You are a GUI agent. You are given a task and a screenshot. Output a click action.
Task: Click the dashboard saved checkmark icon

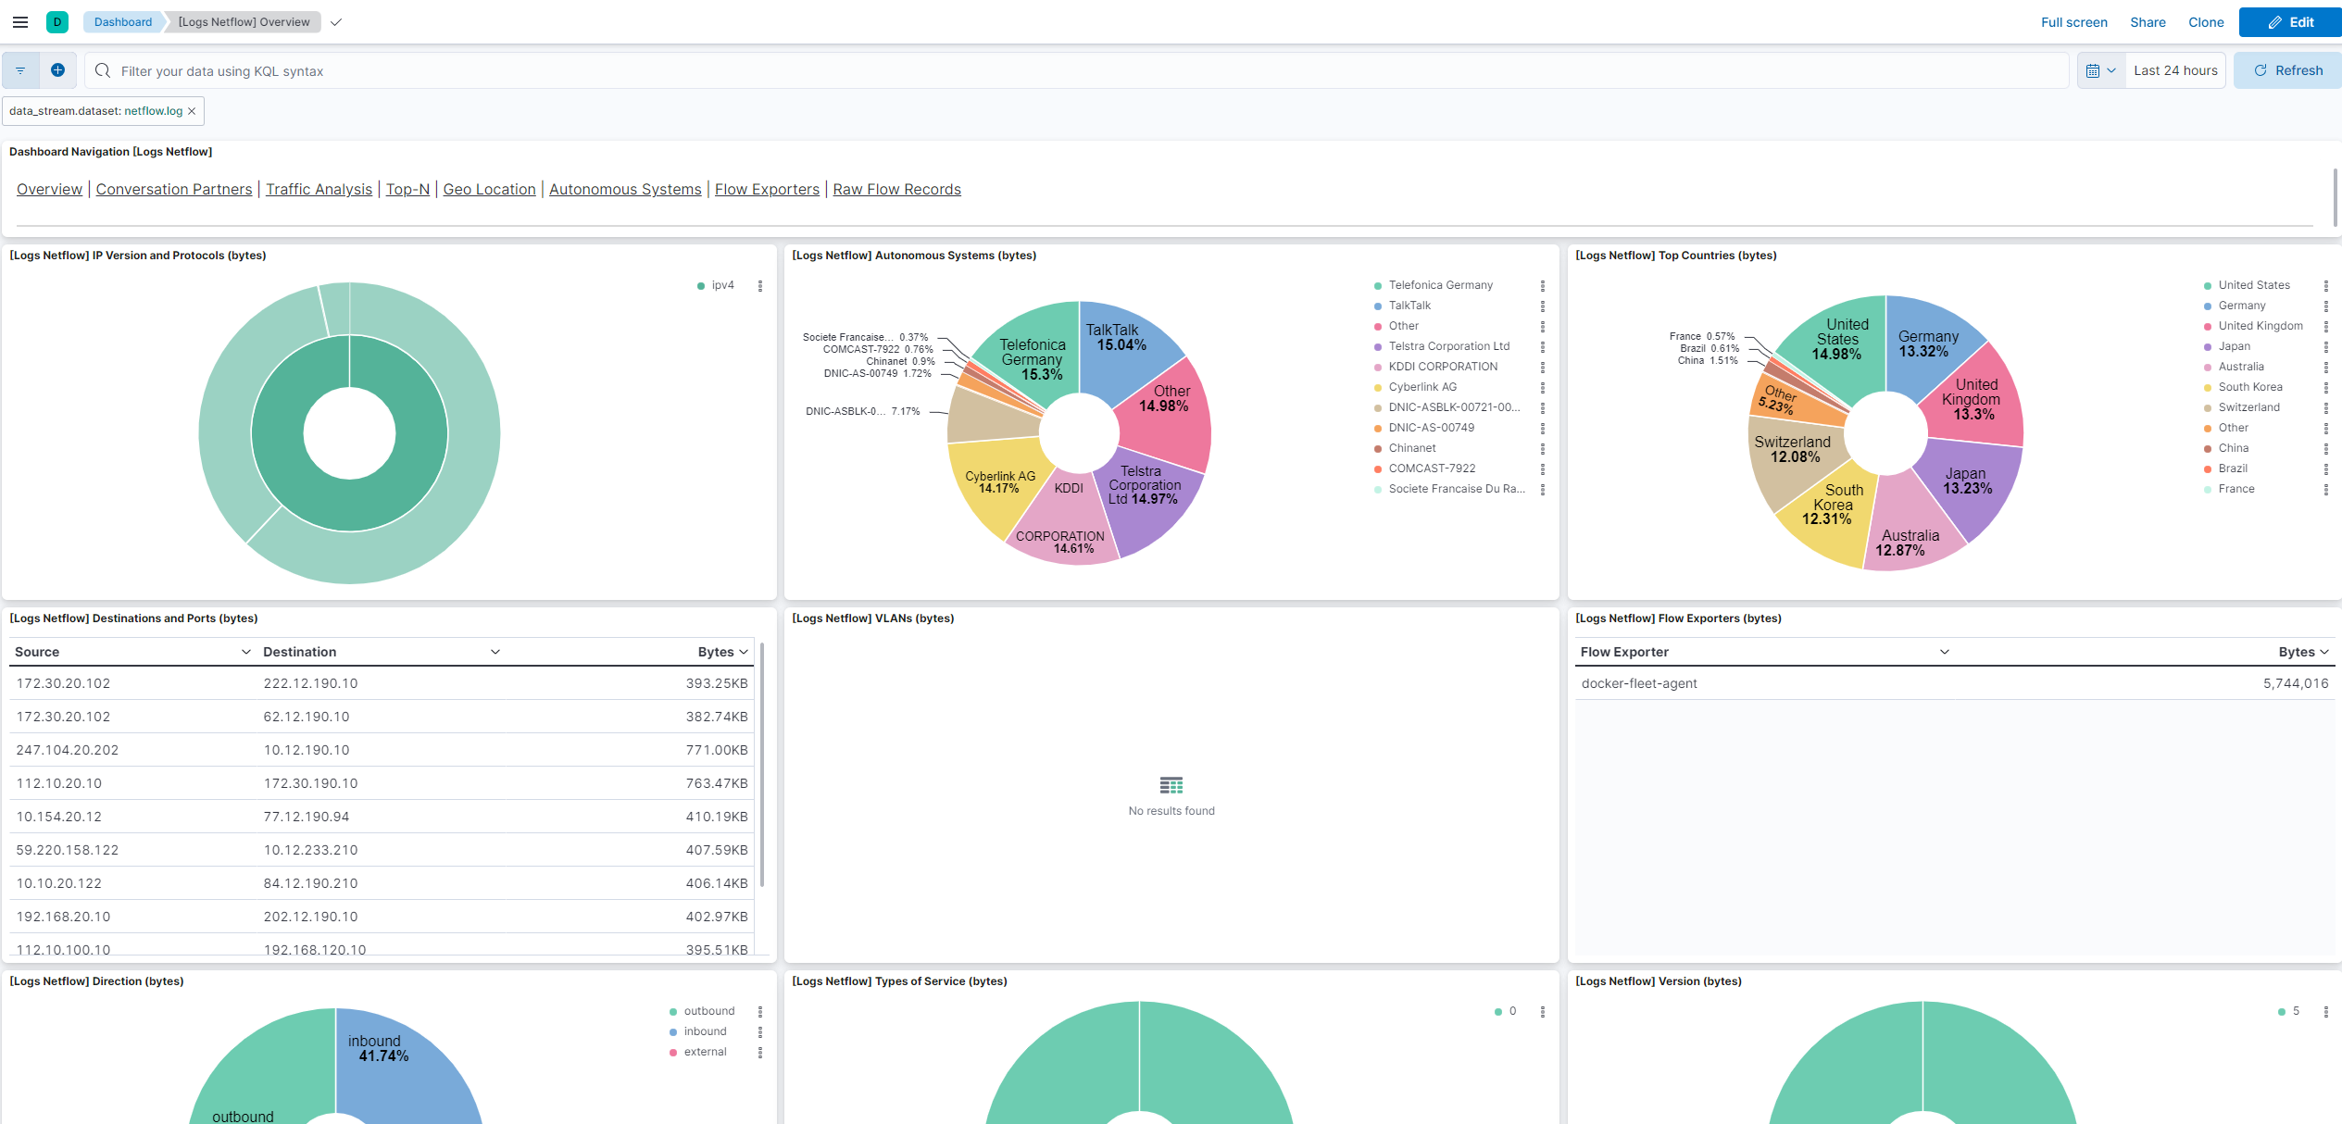click(x=336, y=21)
